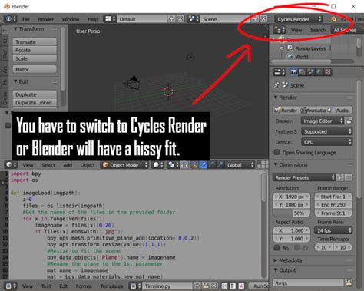Click the Rotate button

click(x=35, y=50)
